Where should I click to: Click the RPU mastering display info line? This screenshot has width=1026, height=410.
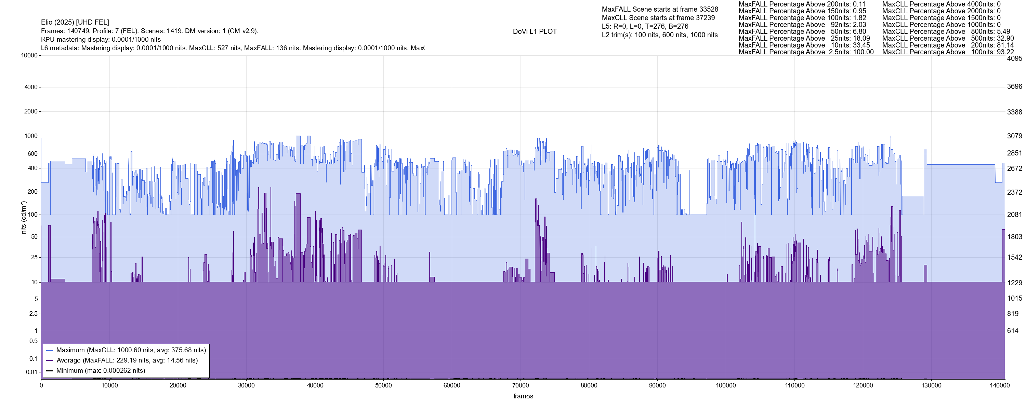101,39
